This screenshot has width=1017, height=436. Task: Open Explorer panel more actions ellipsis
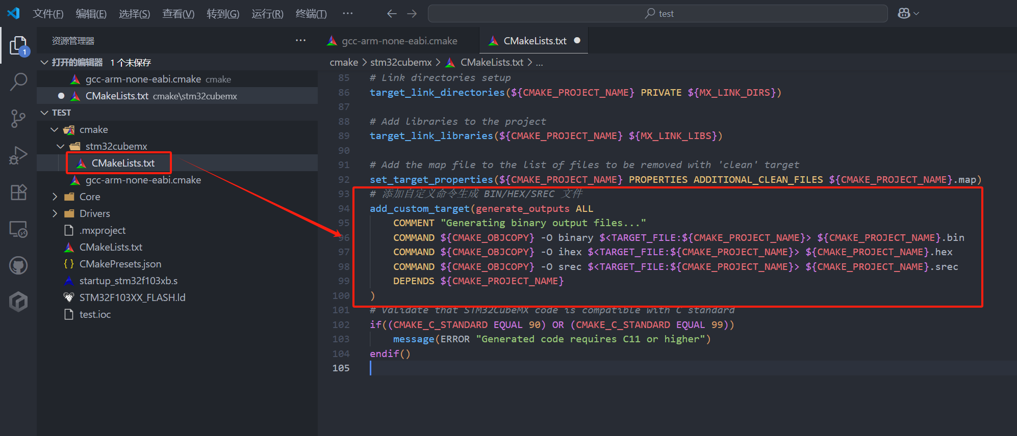click(301, 41)
